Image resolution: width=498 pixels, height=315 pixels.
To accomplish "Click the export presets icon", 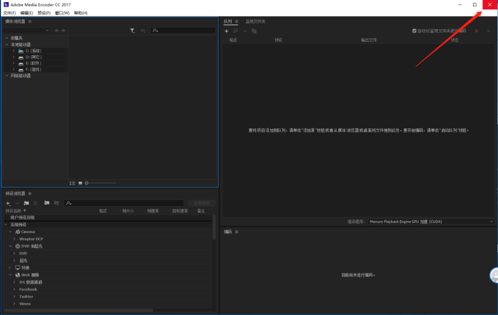I will tap(57, 203).
